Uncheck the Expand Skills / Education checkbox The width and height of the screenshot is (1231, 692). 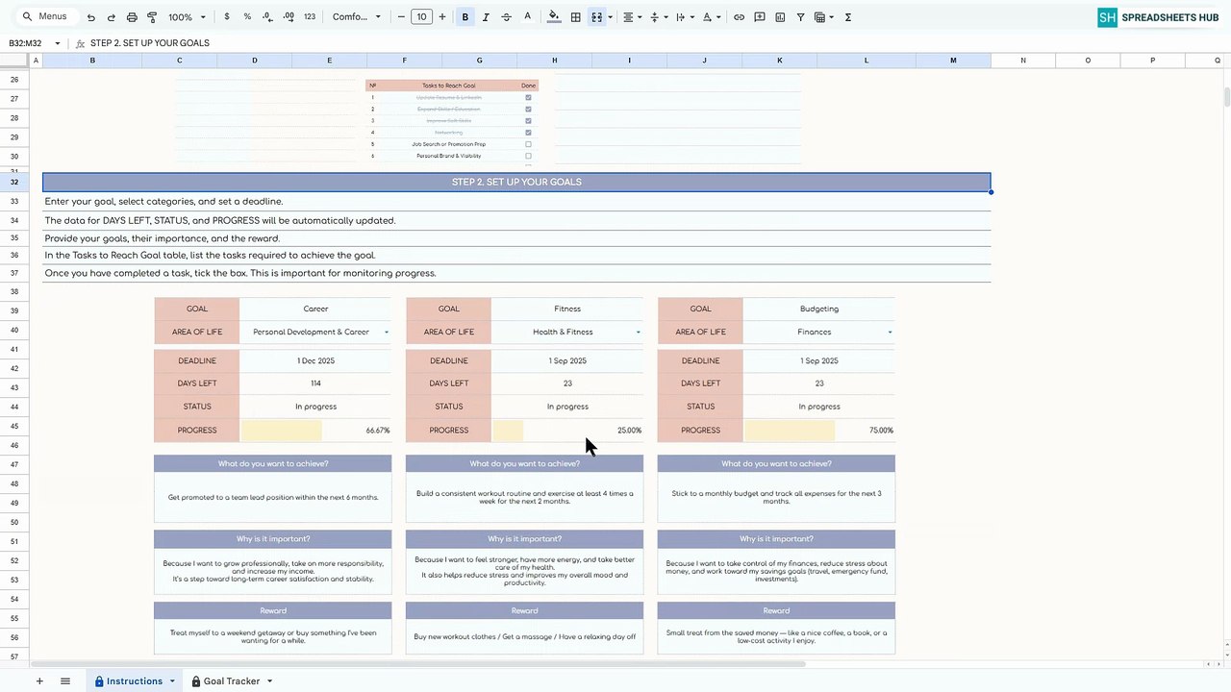pos(528,110)
